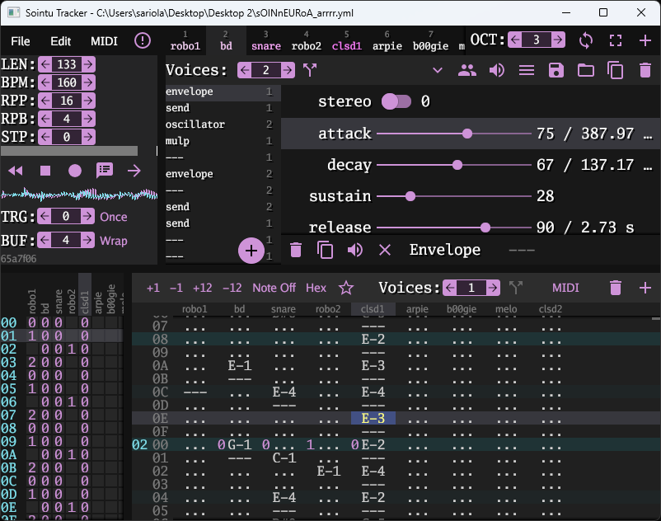
Task: Rewind playback to the song start
Action: pos(16,171)
